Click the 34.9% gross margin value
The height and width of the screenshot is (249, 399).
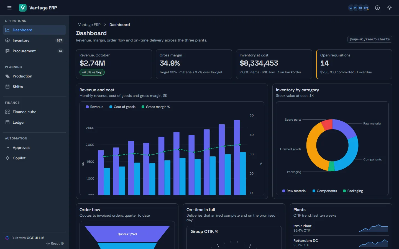click(x=170, y=63)
